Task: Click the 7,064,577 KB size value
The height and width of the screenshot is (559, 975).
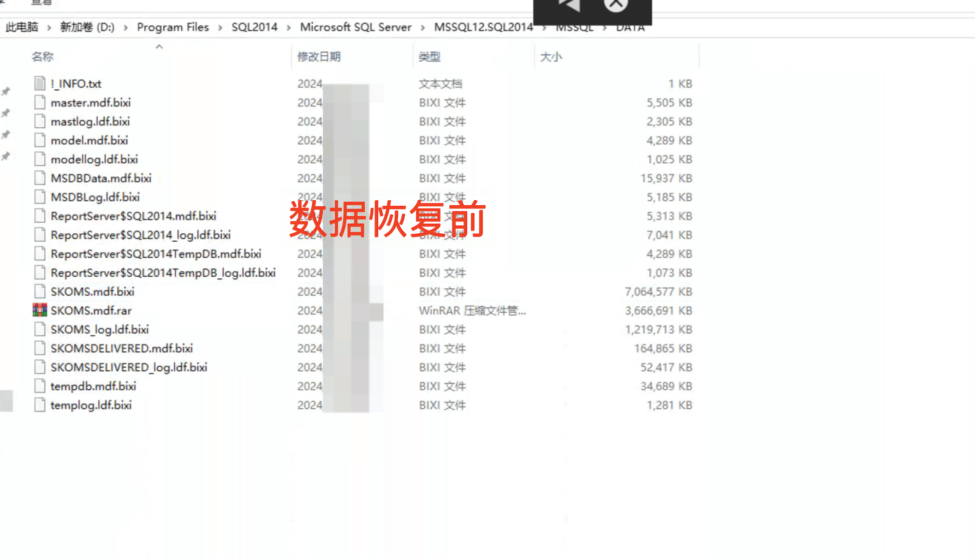Action: (659, 291)
